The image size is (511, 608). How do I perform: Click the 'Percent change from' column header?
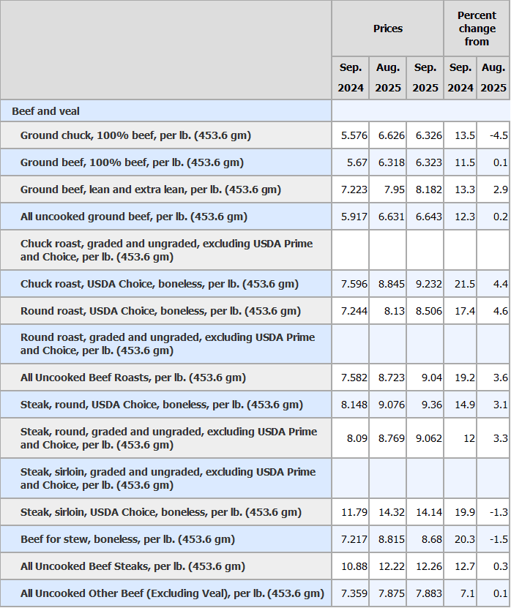(477, 29)
